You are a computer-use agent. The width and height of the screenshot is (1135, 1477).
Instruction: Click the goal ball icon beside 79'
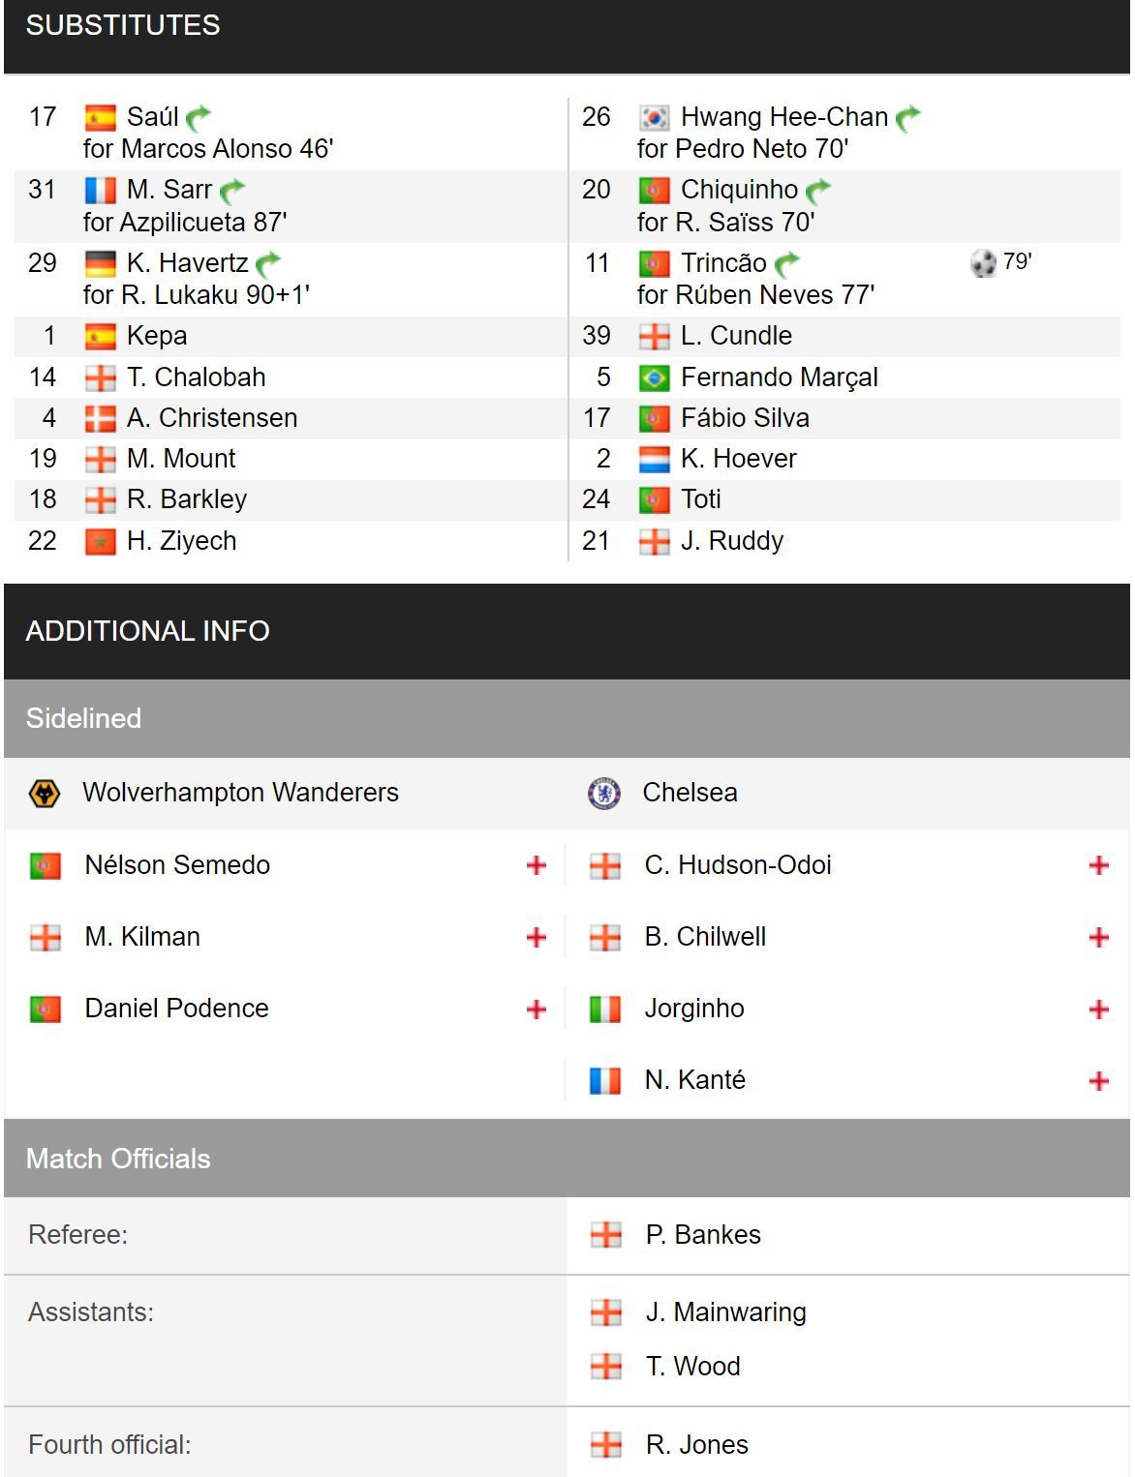pyautogui.click(x=983, y=263)
